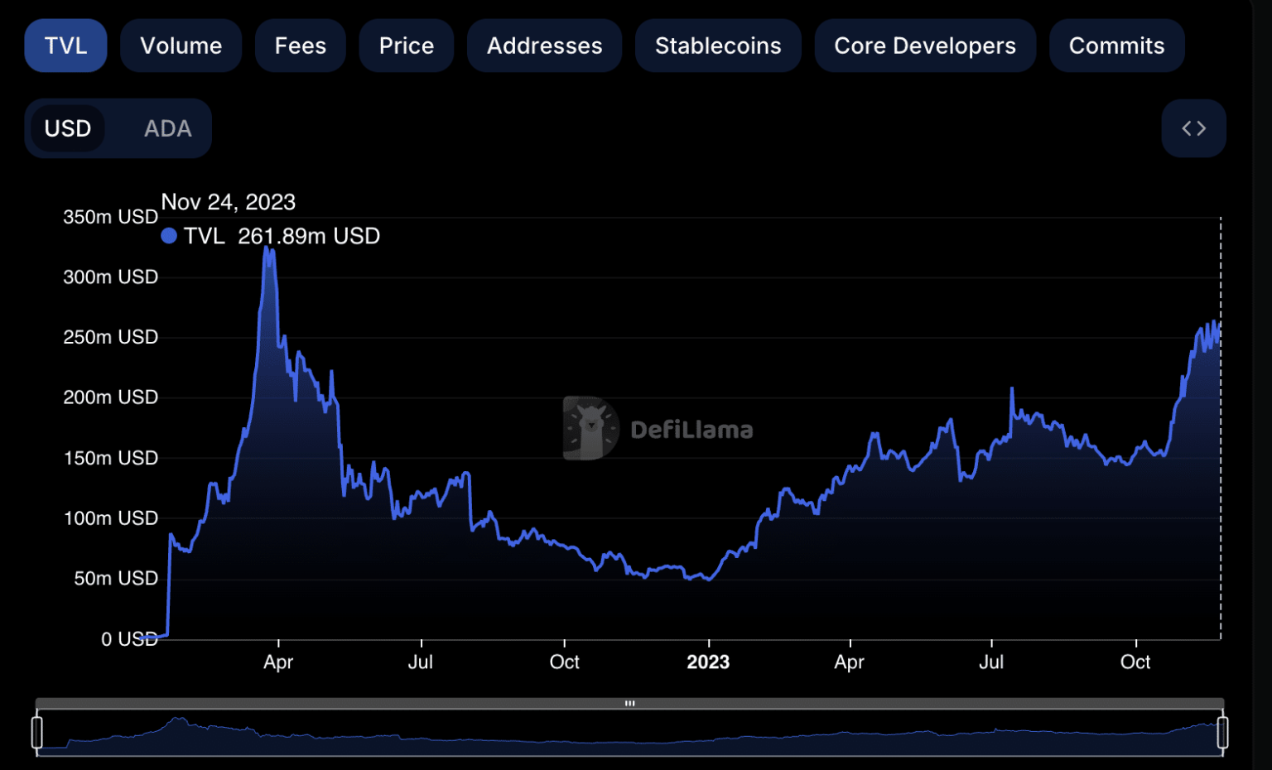Image resolution: width=1272 pixels, height=770 pixels.
Task: Open the embed code icon button
Action: [1193, 128]
